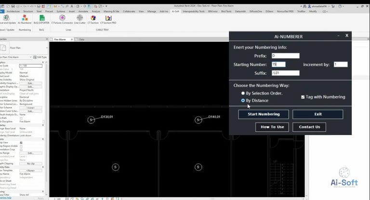Screen dimensions: 370x200
Task: Launch the Ai-Numberer tool in the ribbon
Action: (x=25, y=19)
